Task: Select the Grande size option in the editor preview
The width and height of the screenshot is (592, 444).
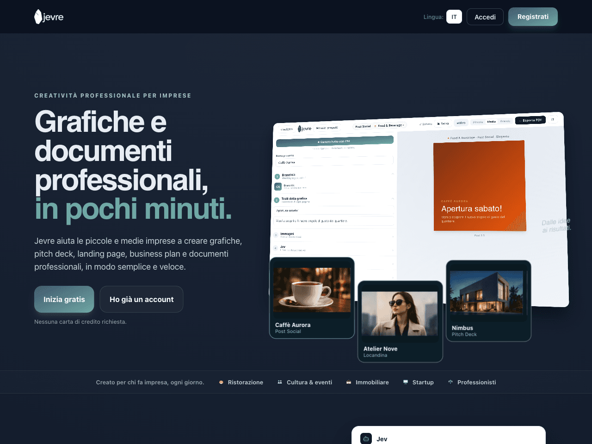Action: tap(505, 121)
